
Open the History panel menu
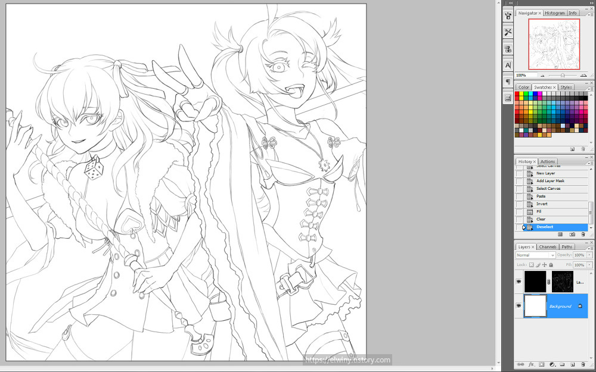(x=591, y=163)
